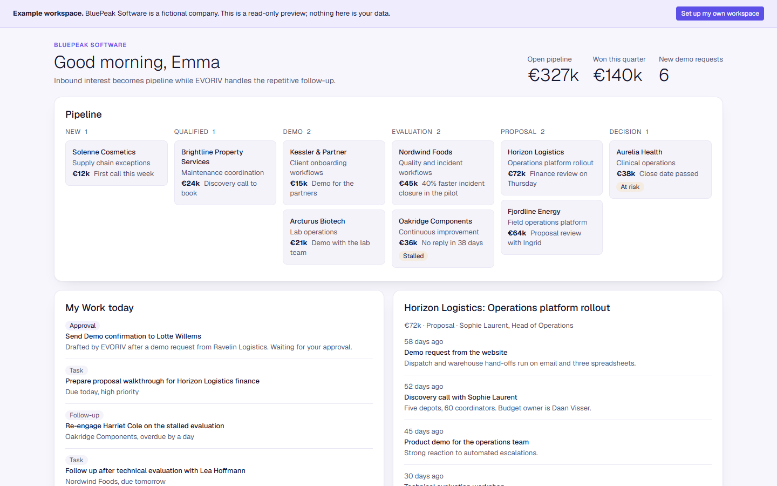
Task: Select the Nordwind Foods evaluation card
Action: [443, 173]
